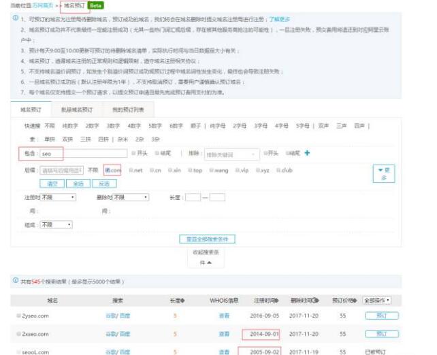Select the 2yseo.com row checkbox

(x=18, y=316)
